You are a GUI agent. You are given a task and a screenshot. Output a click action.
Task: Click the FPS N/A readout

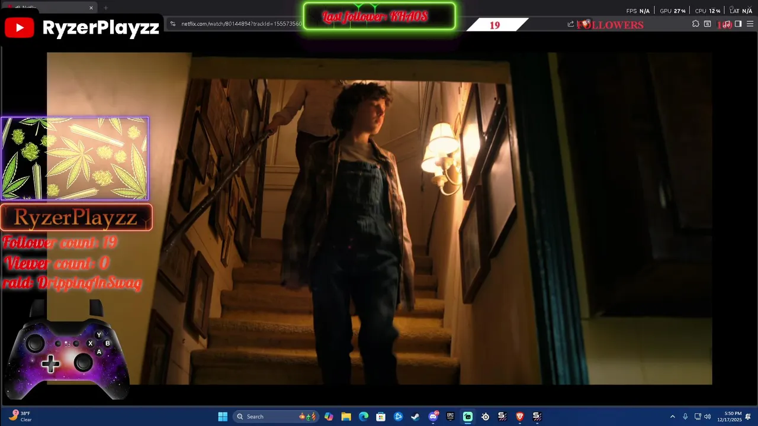click(x=638, y=11)
